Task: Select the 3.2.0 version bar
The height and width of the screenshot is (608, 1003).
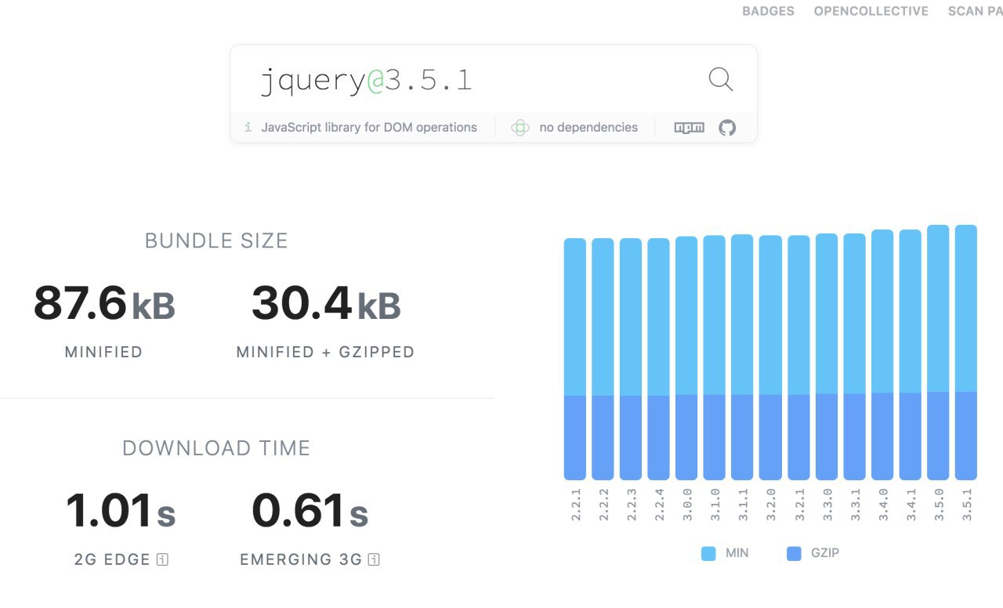Action: pos(770,357)
